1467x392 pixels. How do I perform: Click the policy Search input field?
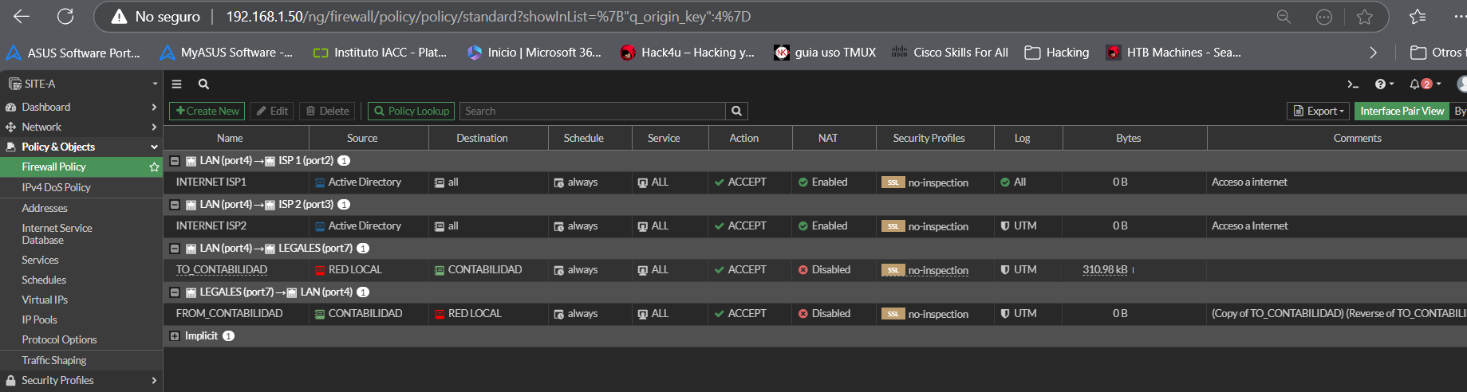pyautogui.click(x=592, y=112)
